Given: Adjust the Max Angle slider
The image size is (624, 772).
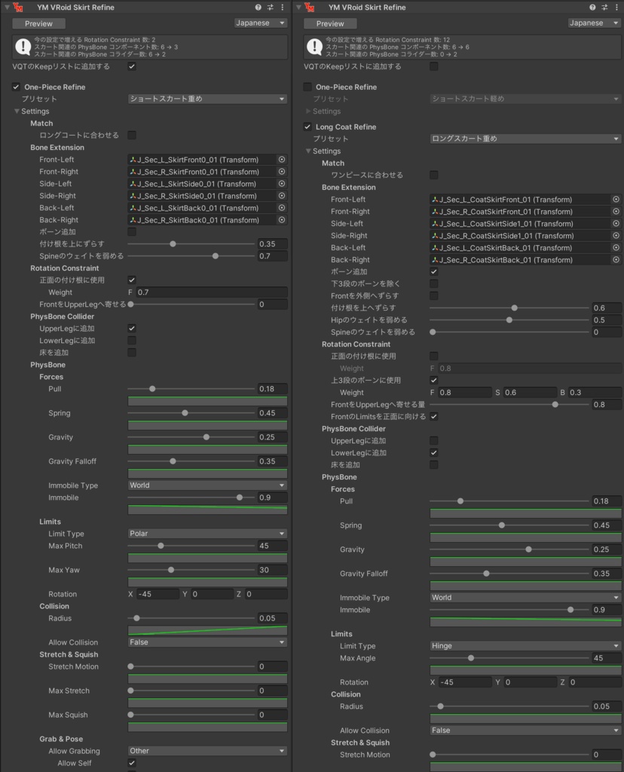Looking at the screenshot, I should (509, 657).
